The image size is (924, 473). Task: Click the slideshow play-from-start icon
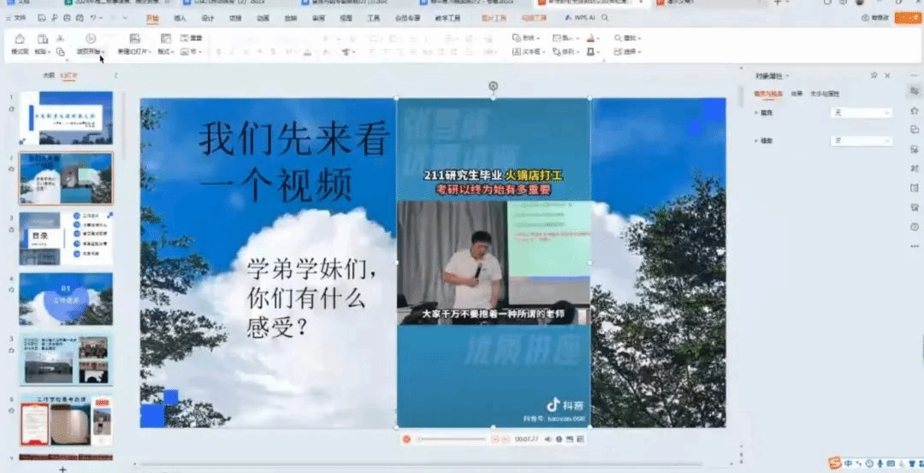(x=90, y=38)
